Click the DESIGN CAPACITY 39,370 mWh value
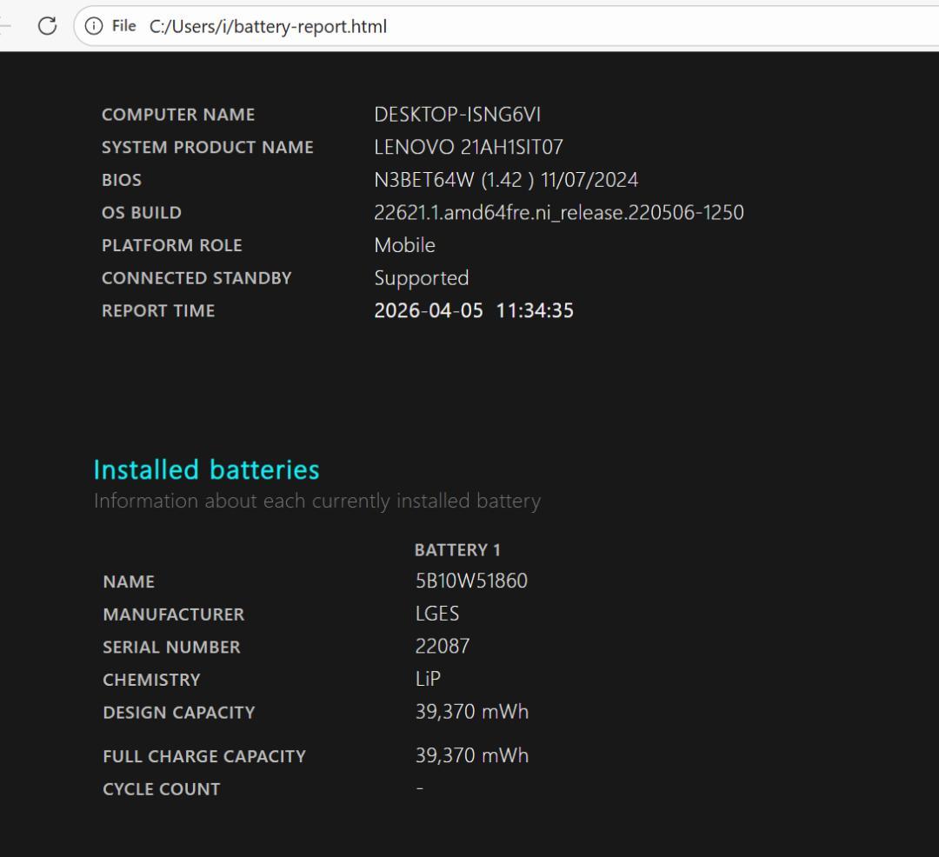The image size is (939, 857). click(471, 711)
